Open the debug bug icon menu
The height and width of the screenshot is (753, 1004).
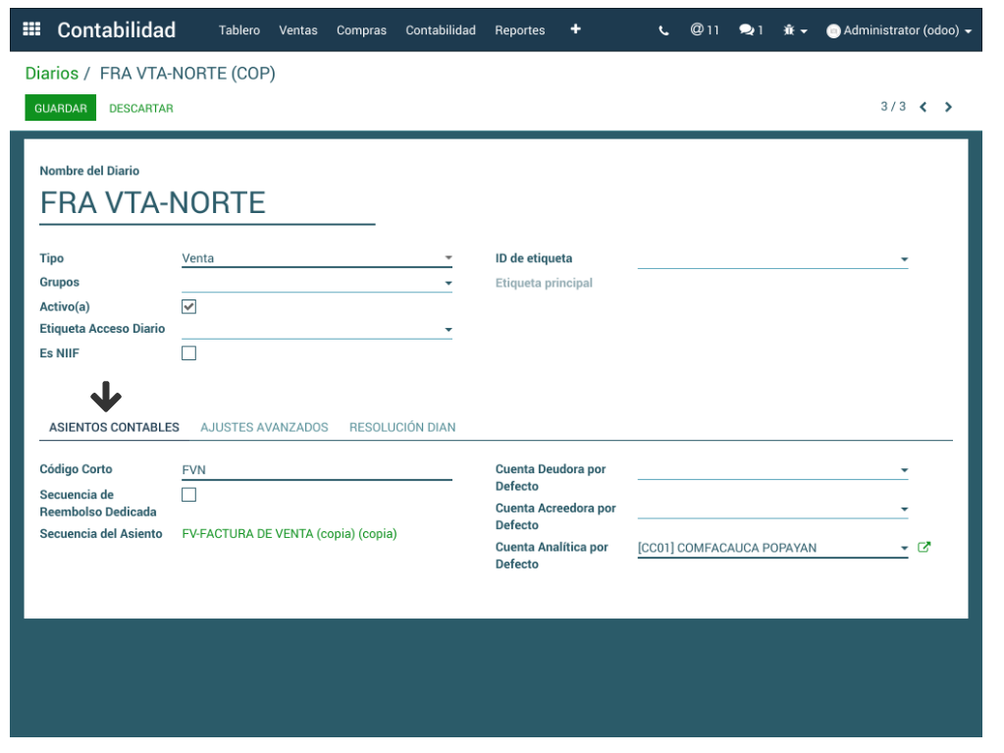click(794, 30)
